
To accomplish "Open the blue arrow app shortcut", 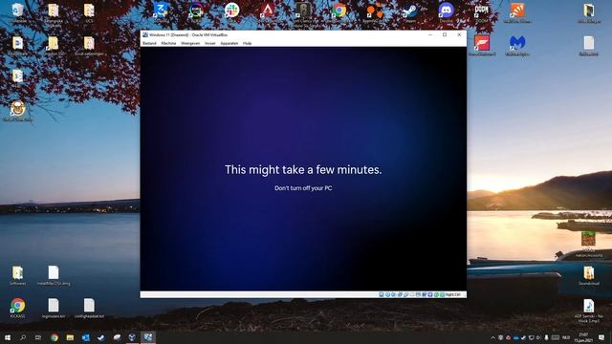I will (x=161, y=11).
